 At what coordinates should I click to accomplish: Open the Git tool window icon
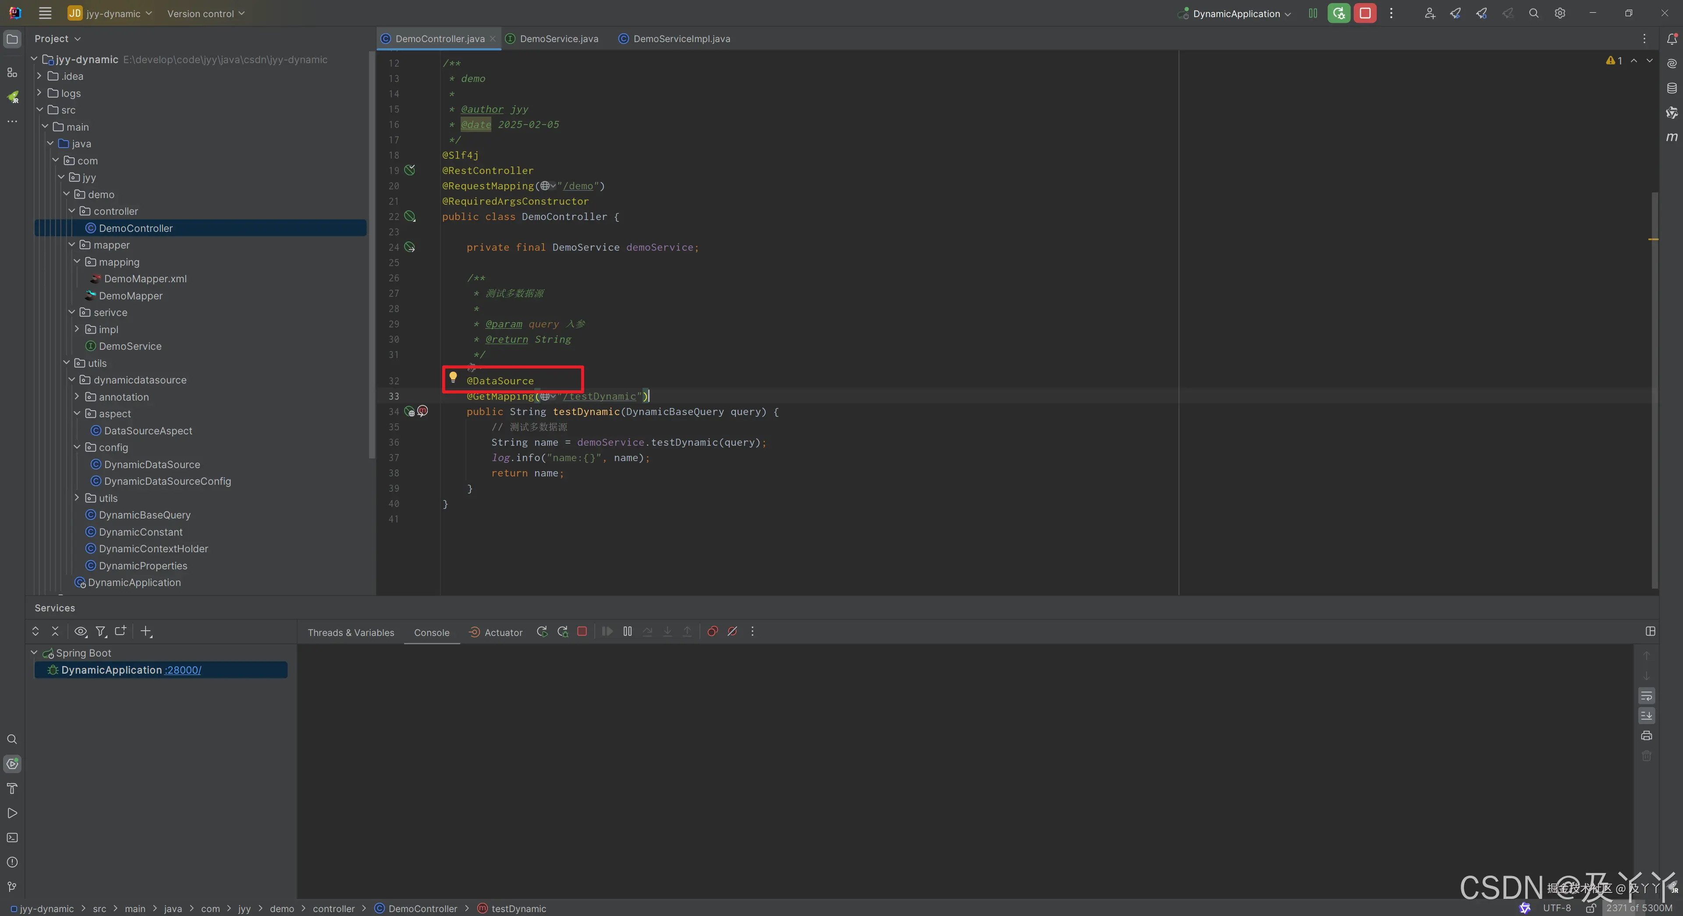click(x=12, y=887)
